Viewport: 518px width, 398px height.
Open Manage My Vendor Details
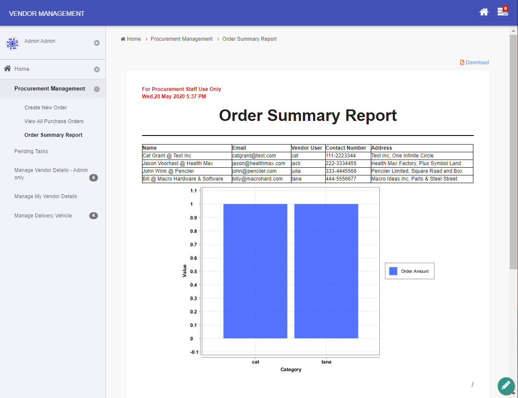click(45, 196)
